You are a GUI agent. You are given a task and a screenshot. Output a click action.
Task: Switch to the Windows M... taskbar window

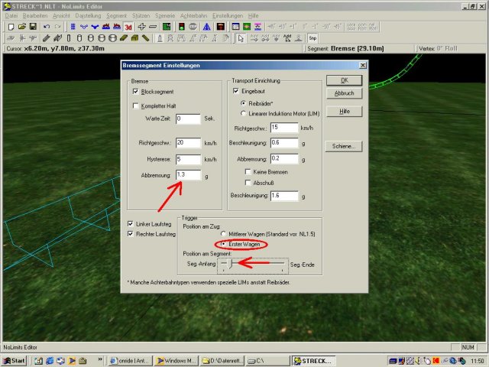(176, 361)
